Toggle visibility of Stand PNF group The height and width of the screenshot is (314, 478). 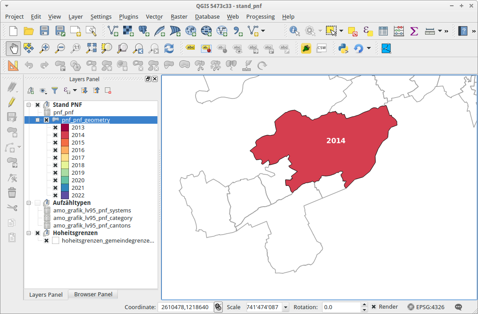point(37,105)
